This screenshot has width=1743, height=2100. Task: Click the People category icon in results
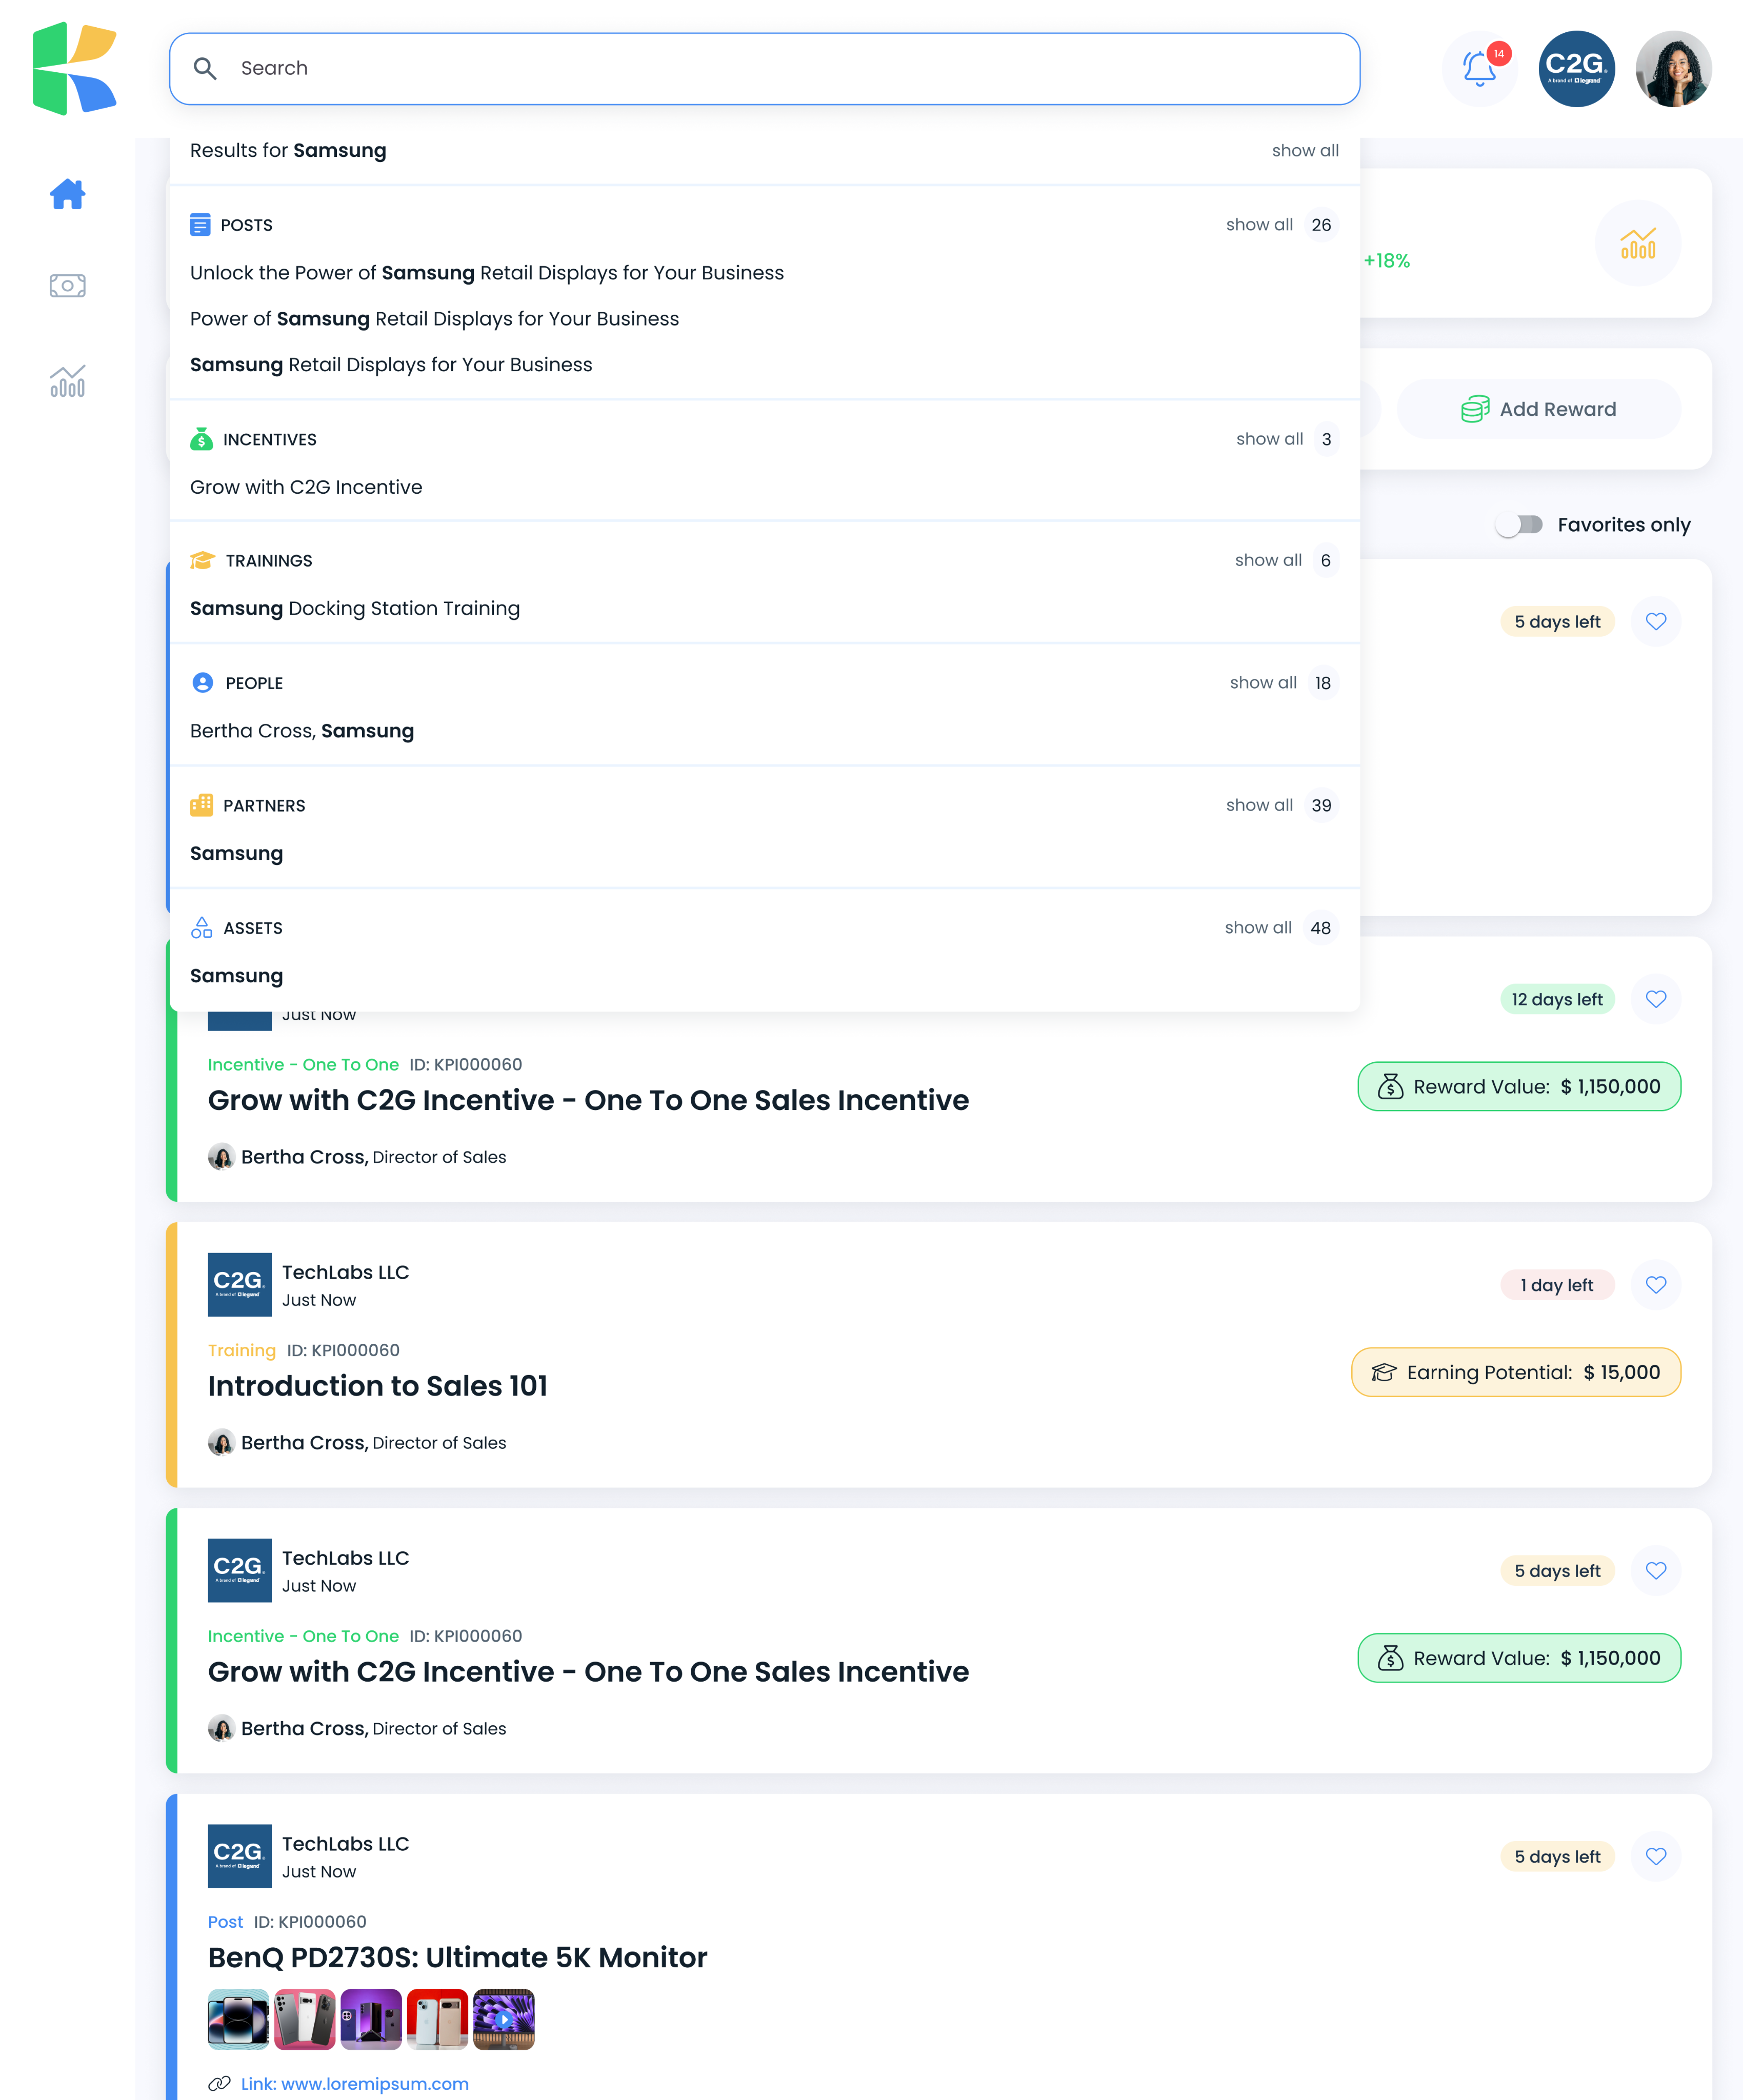point(202,683)
